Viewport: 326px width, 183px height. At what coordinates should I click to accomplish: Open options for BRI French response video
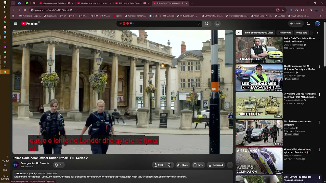click(x=320, y=122)
